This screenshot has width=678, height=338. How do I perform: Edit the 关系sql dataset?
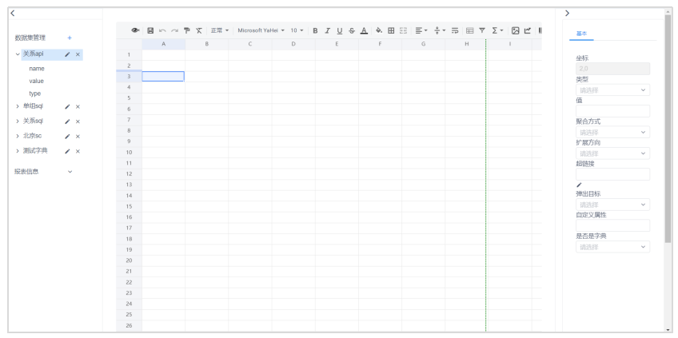click(67, 121)
